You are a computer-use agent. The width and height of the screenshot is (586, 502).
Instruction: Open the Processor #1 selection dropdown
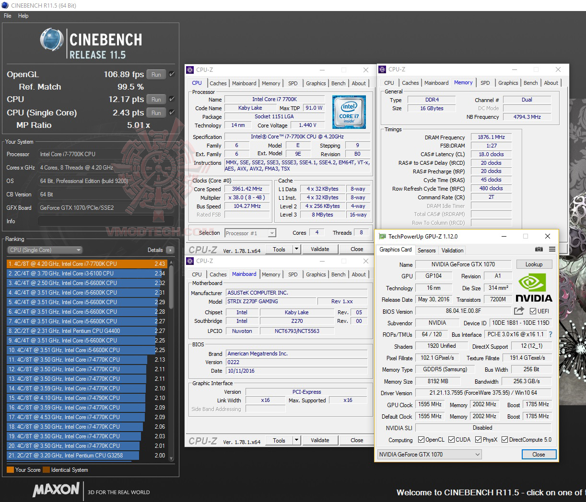pos(250,233)
